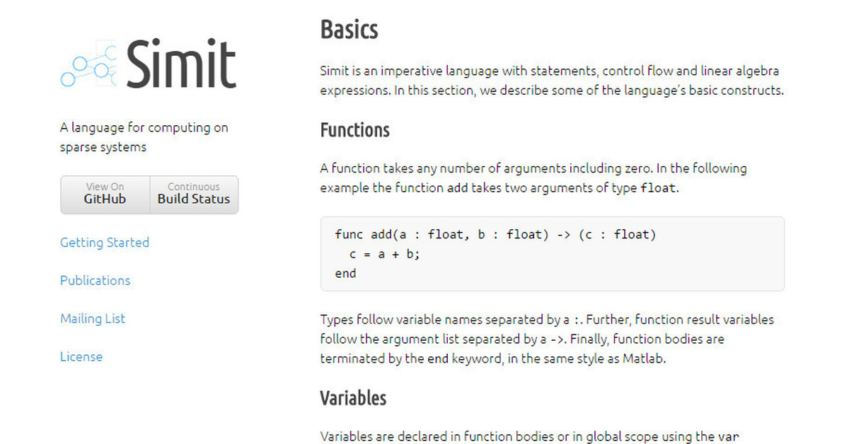
Task: Click the 'end' line in code block
Action: [345, 273]
